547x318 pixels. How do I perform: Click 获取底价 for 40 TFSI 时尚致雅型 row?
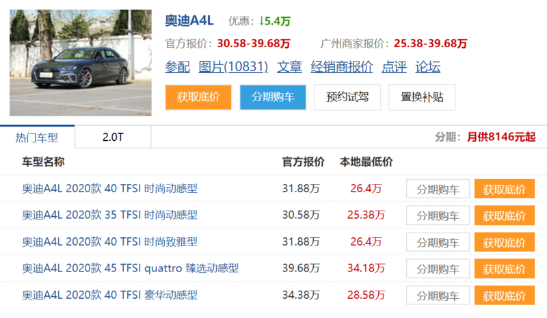pyautogui.click(x=505, y=242)
